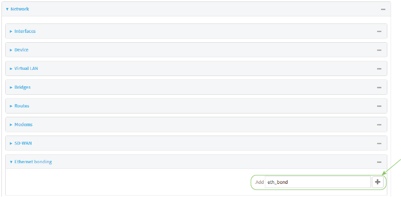Click the Add name field containing eth_bond

[317, 182]
